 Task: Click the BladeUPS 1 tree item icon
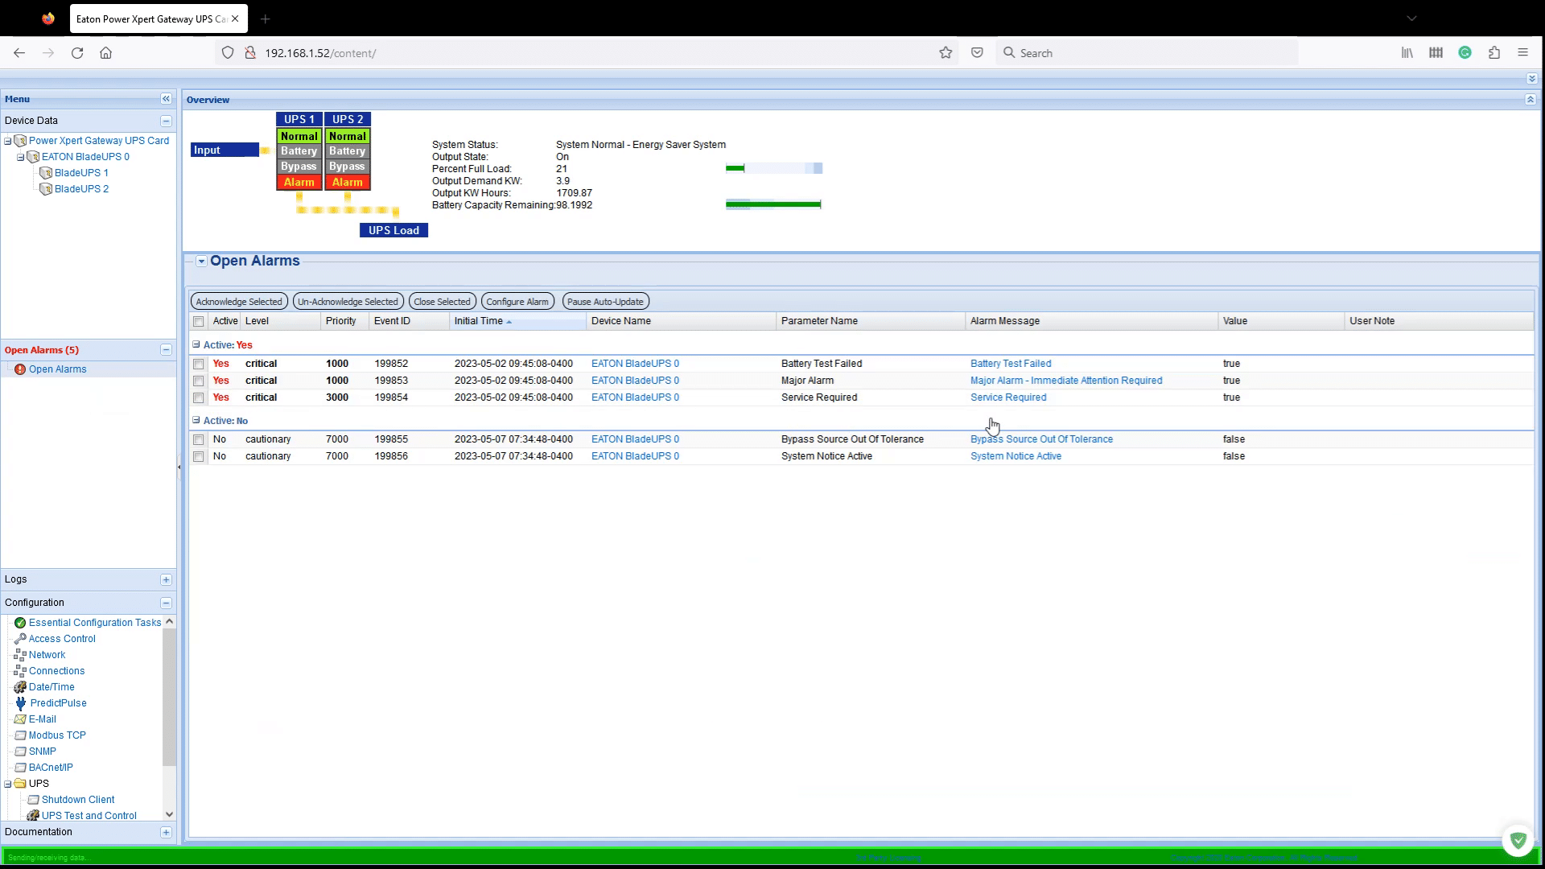click(46, 172)
